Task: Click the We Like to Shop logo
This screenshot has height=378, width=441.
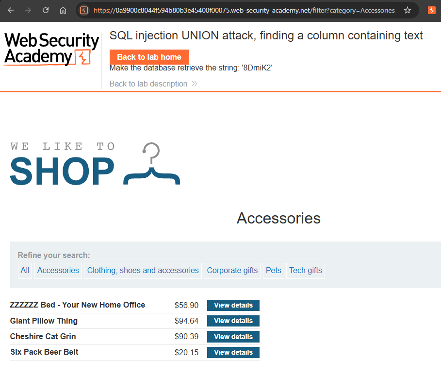Action: coord(95,164)
